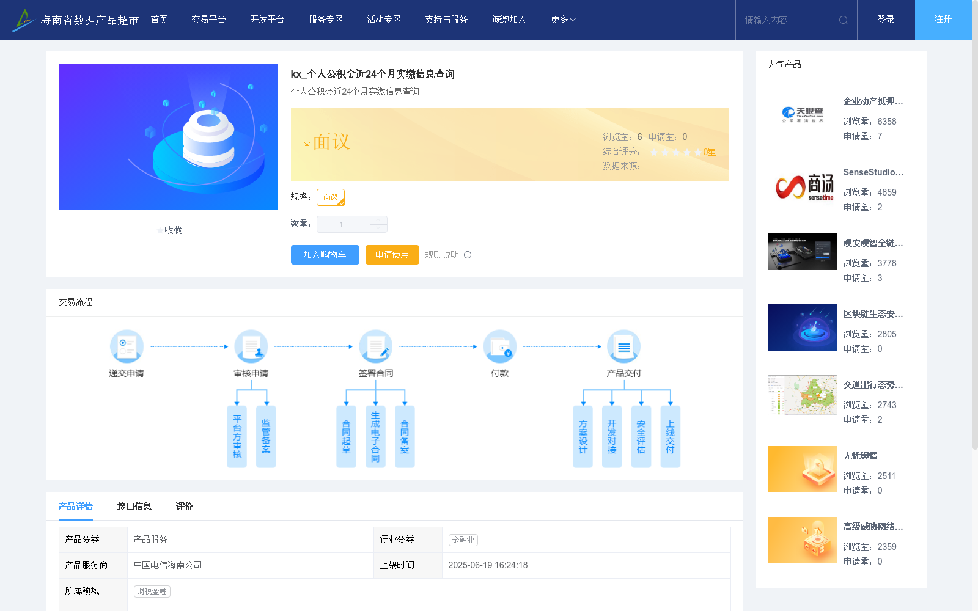Click the 合同备案 flow box
This screenshot has width=978, height=611.
click(x=405, y=437)
